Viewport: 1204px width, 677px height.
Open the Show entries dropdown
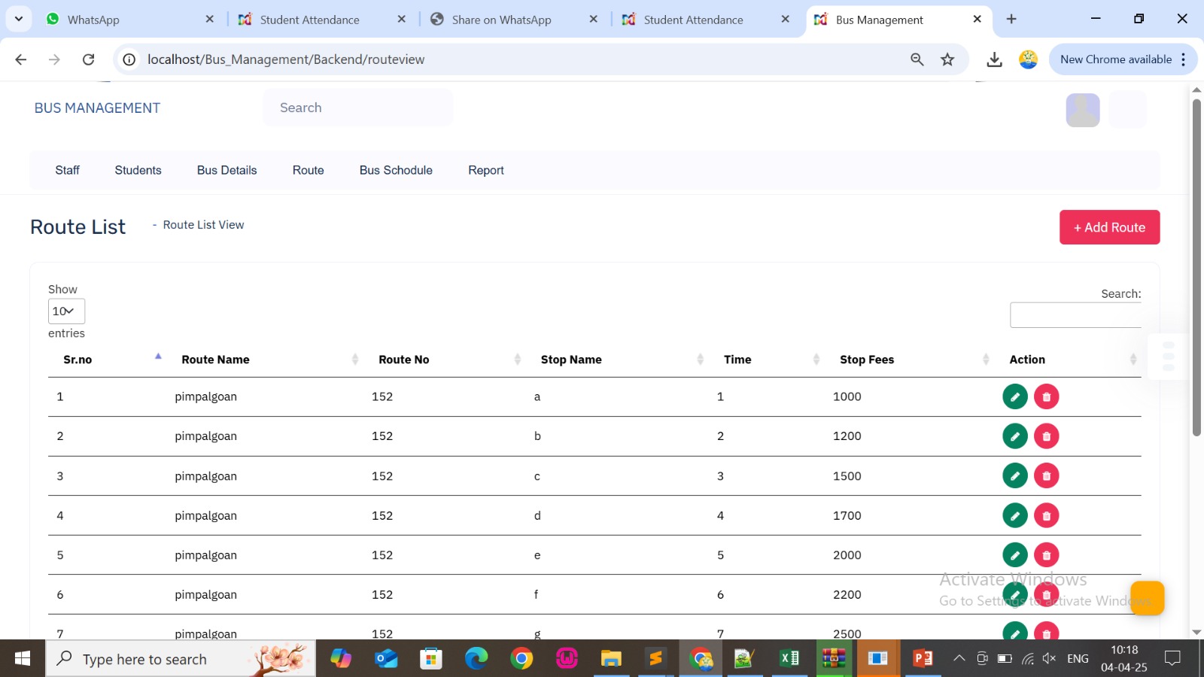(66, 311)
